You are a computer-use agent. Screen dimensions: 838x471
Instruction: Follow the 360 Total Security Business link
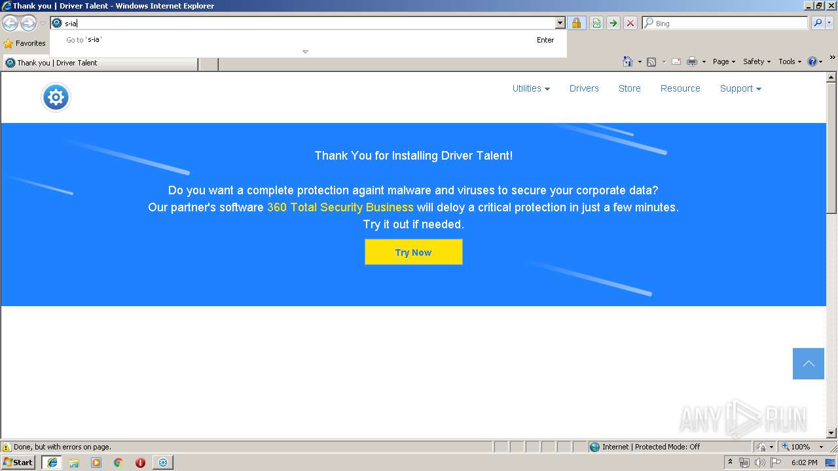pos(340,207)
